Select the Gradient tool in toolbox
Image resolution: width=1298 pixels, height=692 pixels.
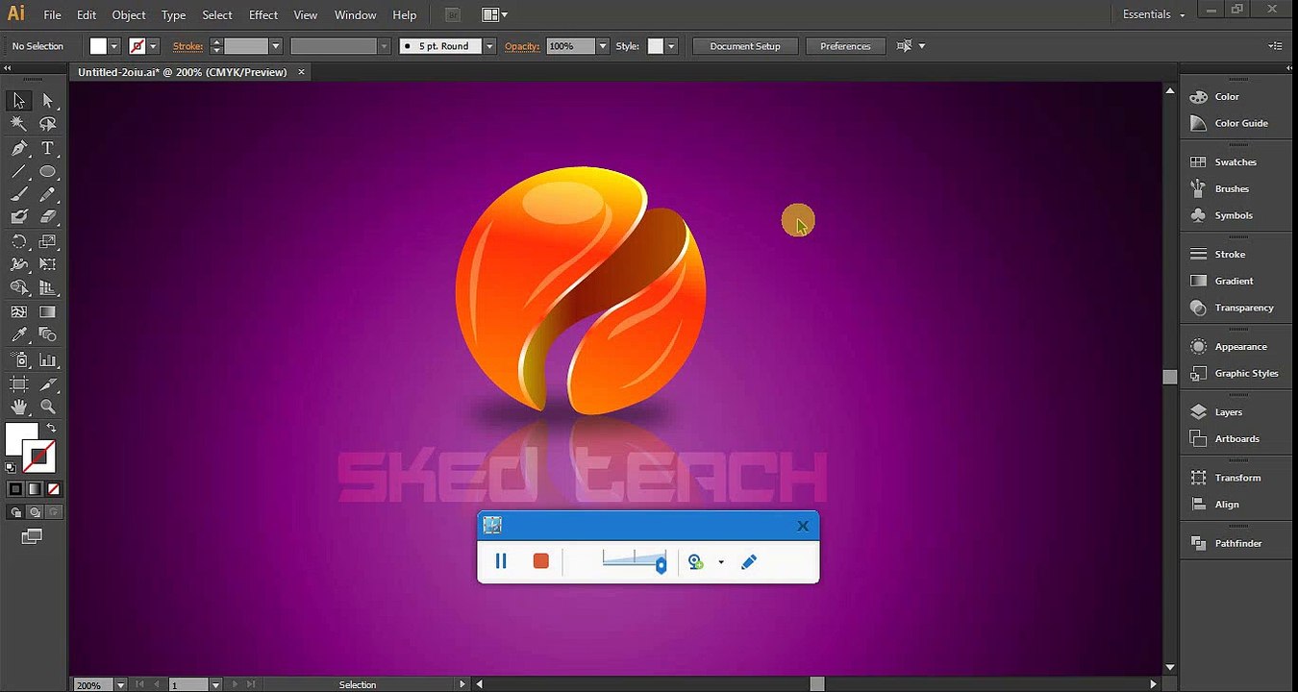coord(47,311)
